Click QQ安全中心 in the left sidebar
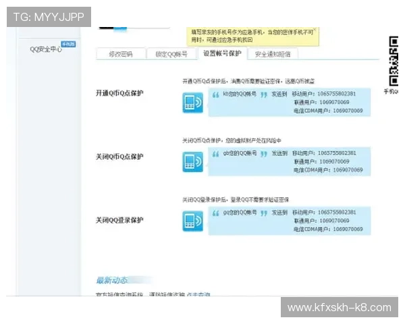 coord(46,50)
